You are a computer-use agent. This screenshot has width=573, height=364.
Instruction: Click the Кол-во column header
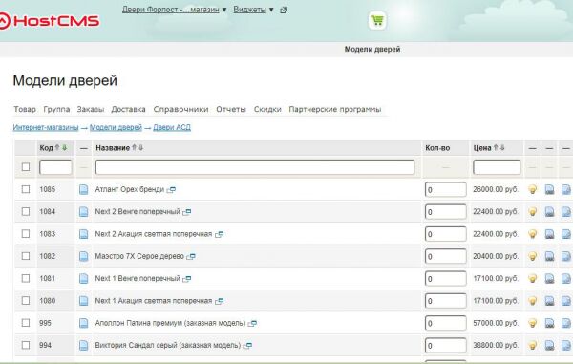coord(437,148)
